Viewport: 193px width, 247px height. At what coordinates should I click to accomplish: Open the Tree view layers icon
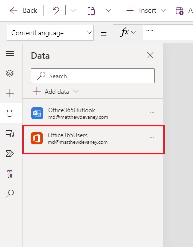pos(10,73)
